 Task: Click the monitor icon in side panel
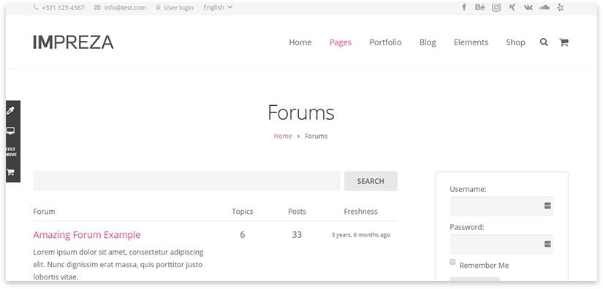click(x=10, y=131)
